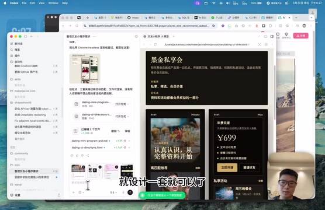Click the gold 立即开通 button
The width and height of the screenshot is (325, 210).
point(227,167)
